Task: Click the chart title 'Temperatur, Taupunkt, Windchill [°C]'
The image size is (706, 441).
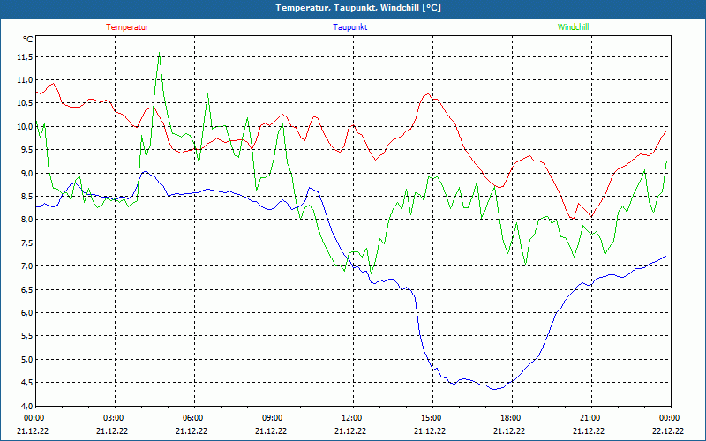Action: coord(358,8)
